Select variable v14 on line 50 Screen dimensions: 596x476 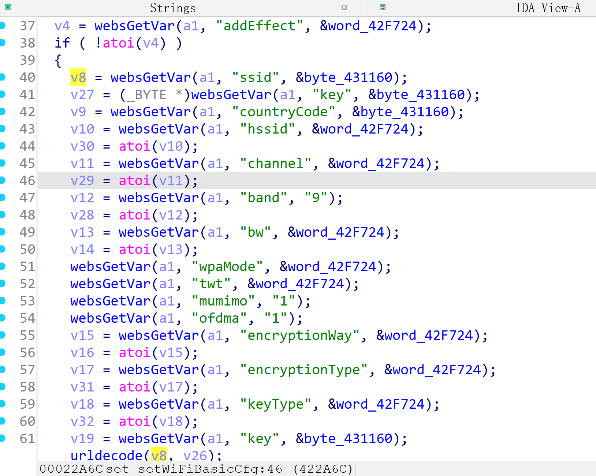coord(82,249)
